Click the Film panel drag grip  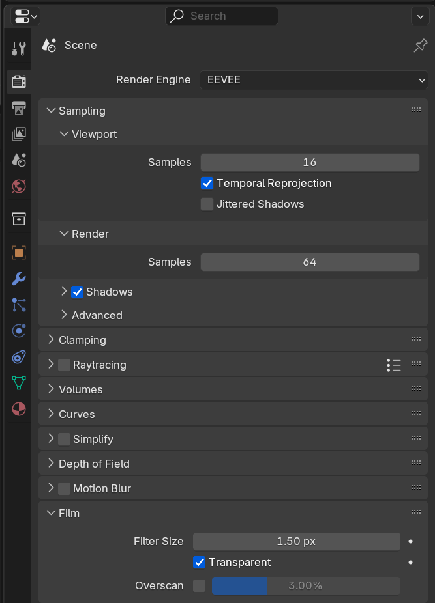click(x=415, y=512)
